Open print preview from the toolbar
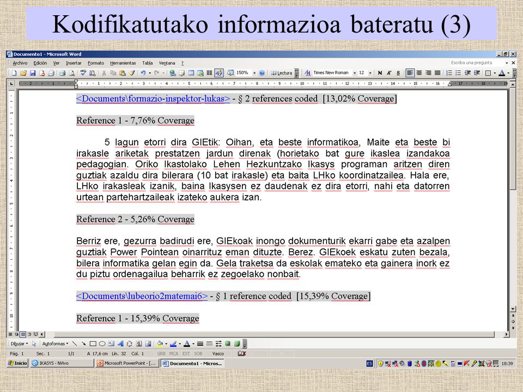 [x=72, y=73]
